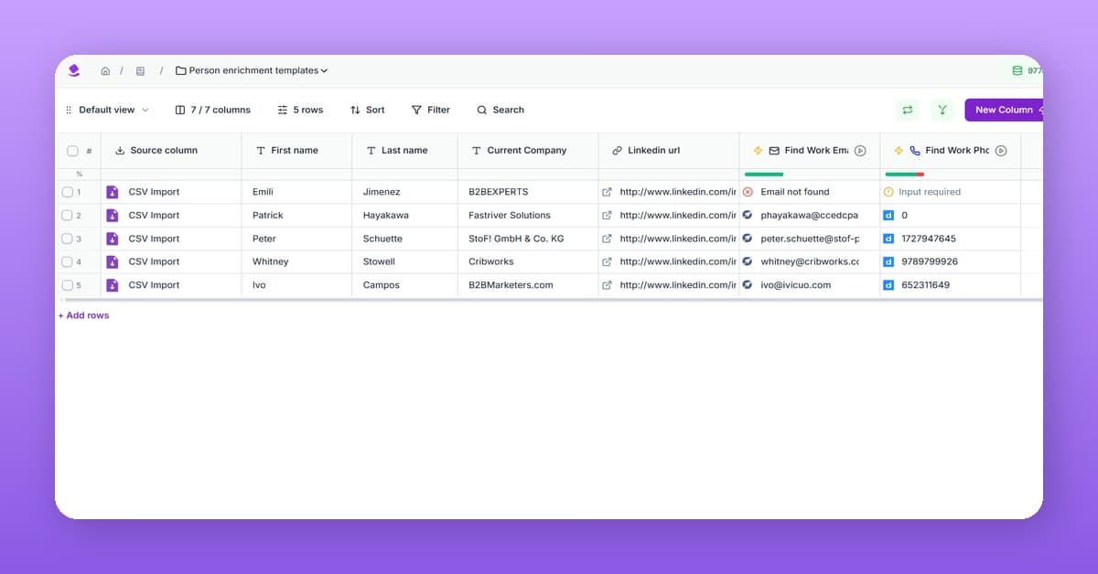Open the Sort menu
Screen dimensions: 1098x574
tap(367, 110)
